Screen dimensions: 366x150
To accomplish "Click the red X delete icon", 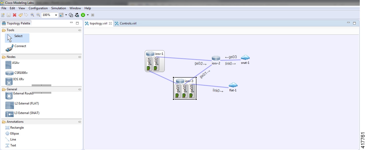I will pos(14,15).
